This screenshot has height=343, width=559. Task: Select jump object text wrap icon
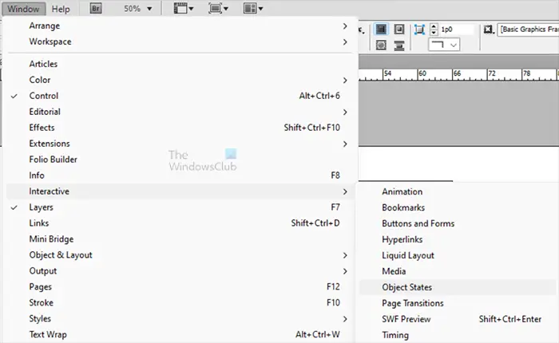(399, 45)
